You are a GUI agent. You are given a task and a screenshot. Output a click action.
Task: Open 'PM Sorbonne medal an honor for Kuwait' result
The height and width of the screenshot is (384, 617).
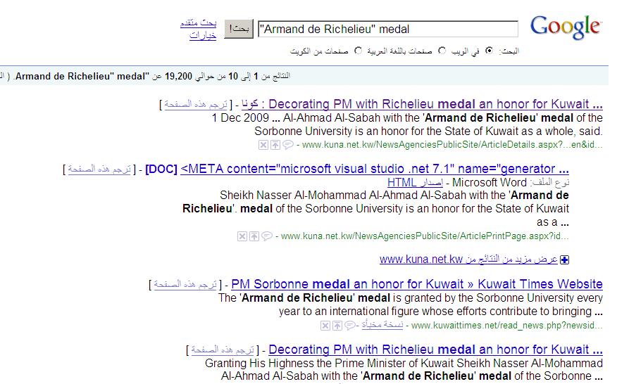417,284
